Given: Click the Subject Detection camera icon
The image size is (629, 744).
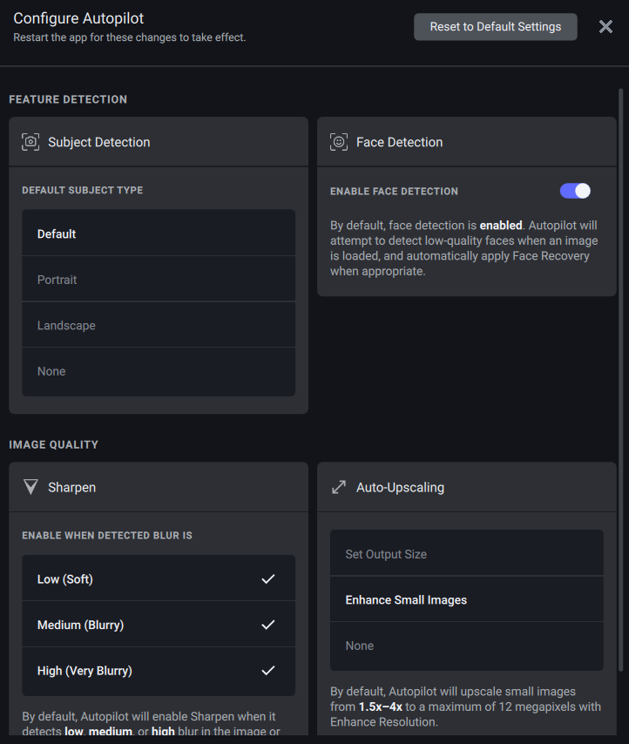Looking at the screenshot, I should tap(30, 141).
